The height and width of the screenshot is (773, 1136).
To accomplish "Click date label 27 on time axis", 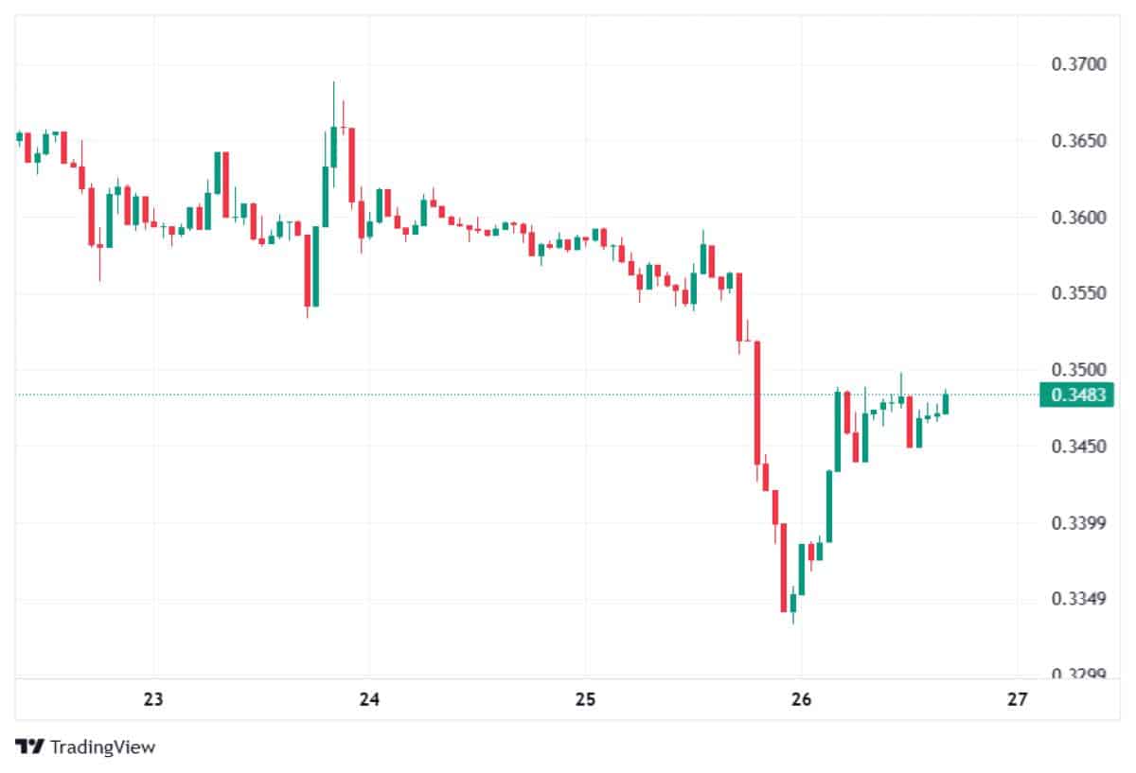I will click(1017, 700).
